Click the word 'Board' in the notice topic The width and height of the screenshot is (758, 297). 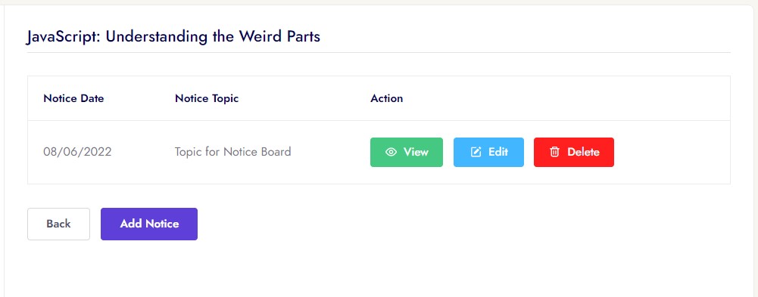[276, 153]
